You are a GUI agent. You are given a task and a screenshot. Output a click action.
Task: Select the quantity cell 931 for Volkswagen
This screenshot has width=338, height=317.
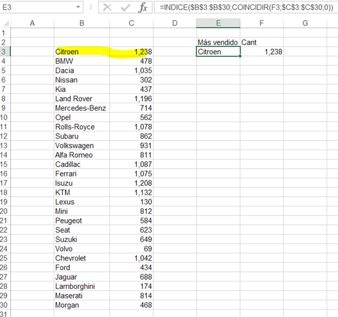click(131, 146)
